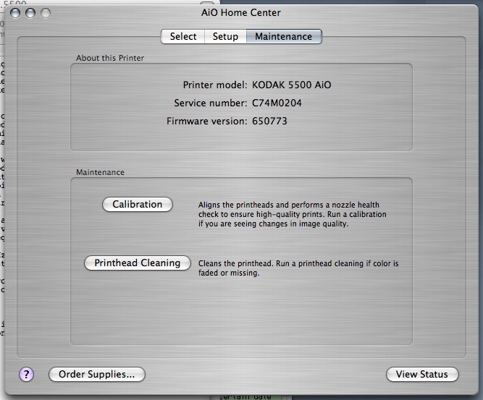Click the calibration description text
The image size is (483, 400).
coord(292,214)
